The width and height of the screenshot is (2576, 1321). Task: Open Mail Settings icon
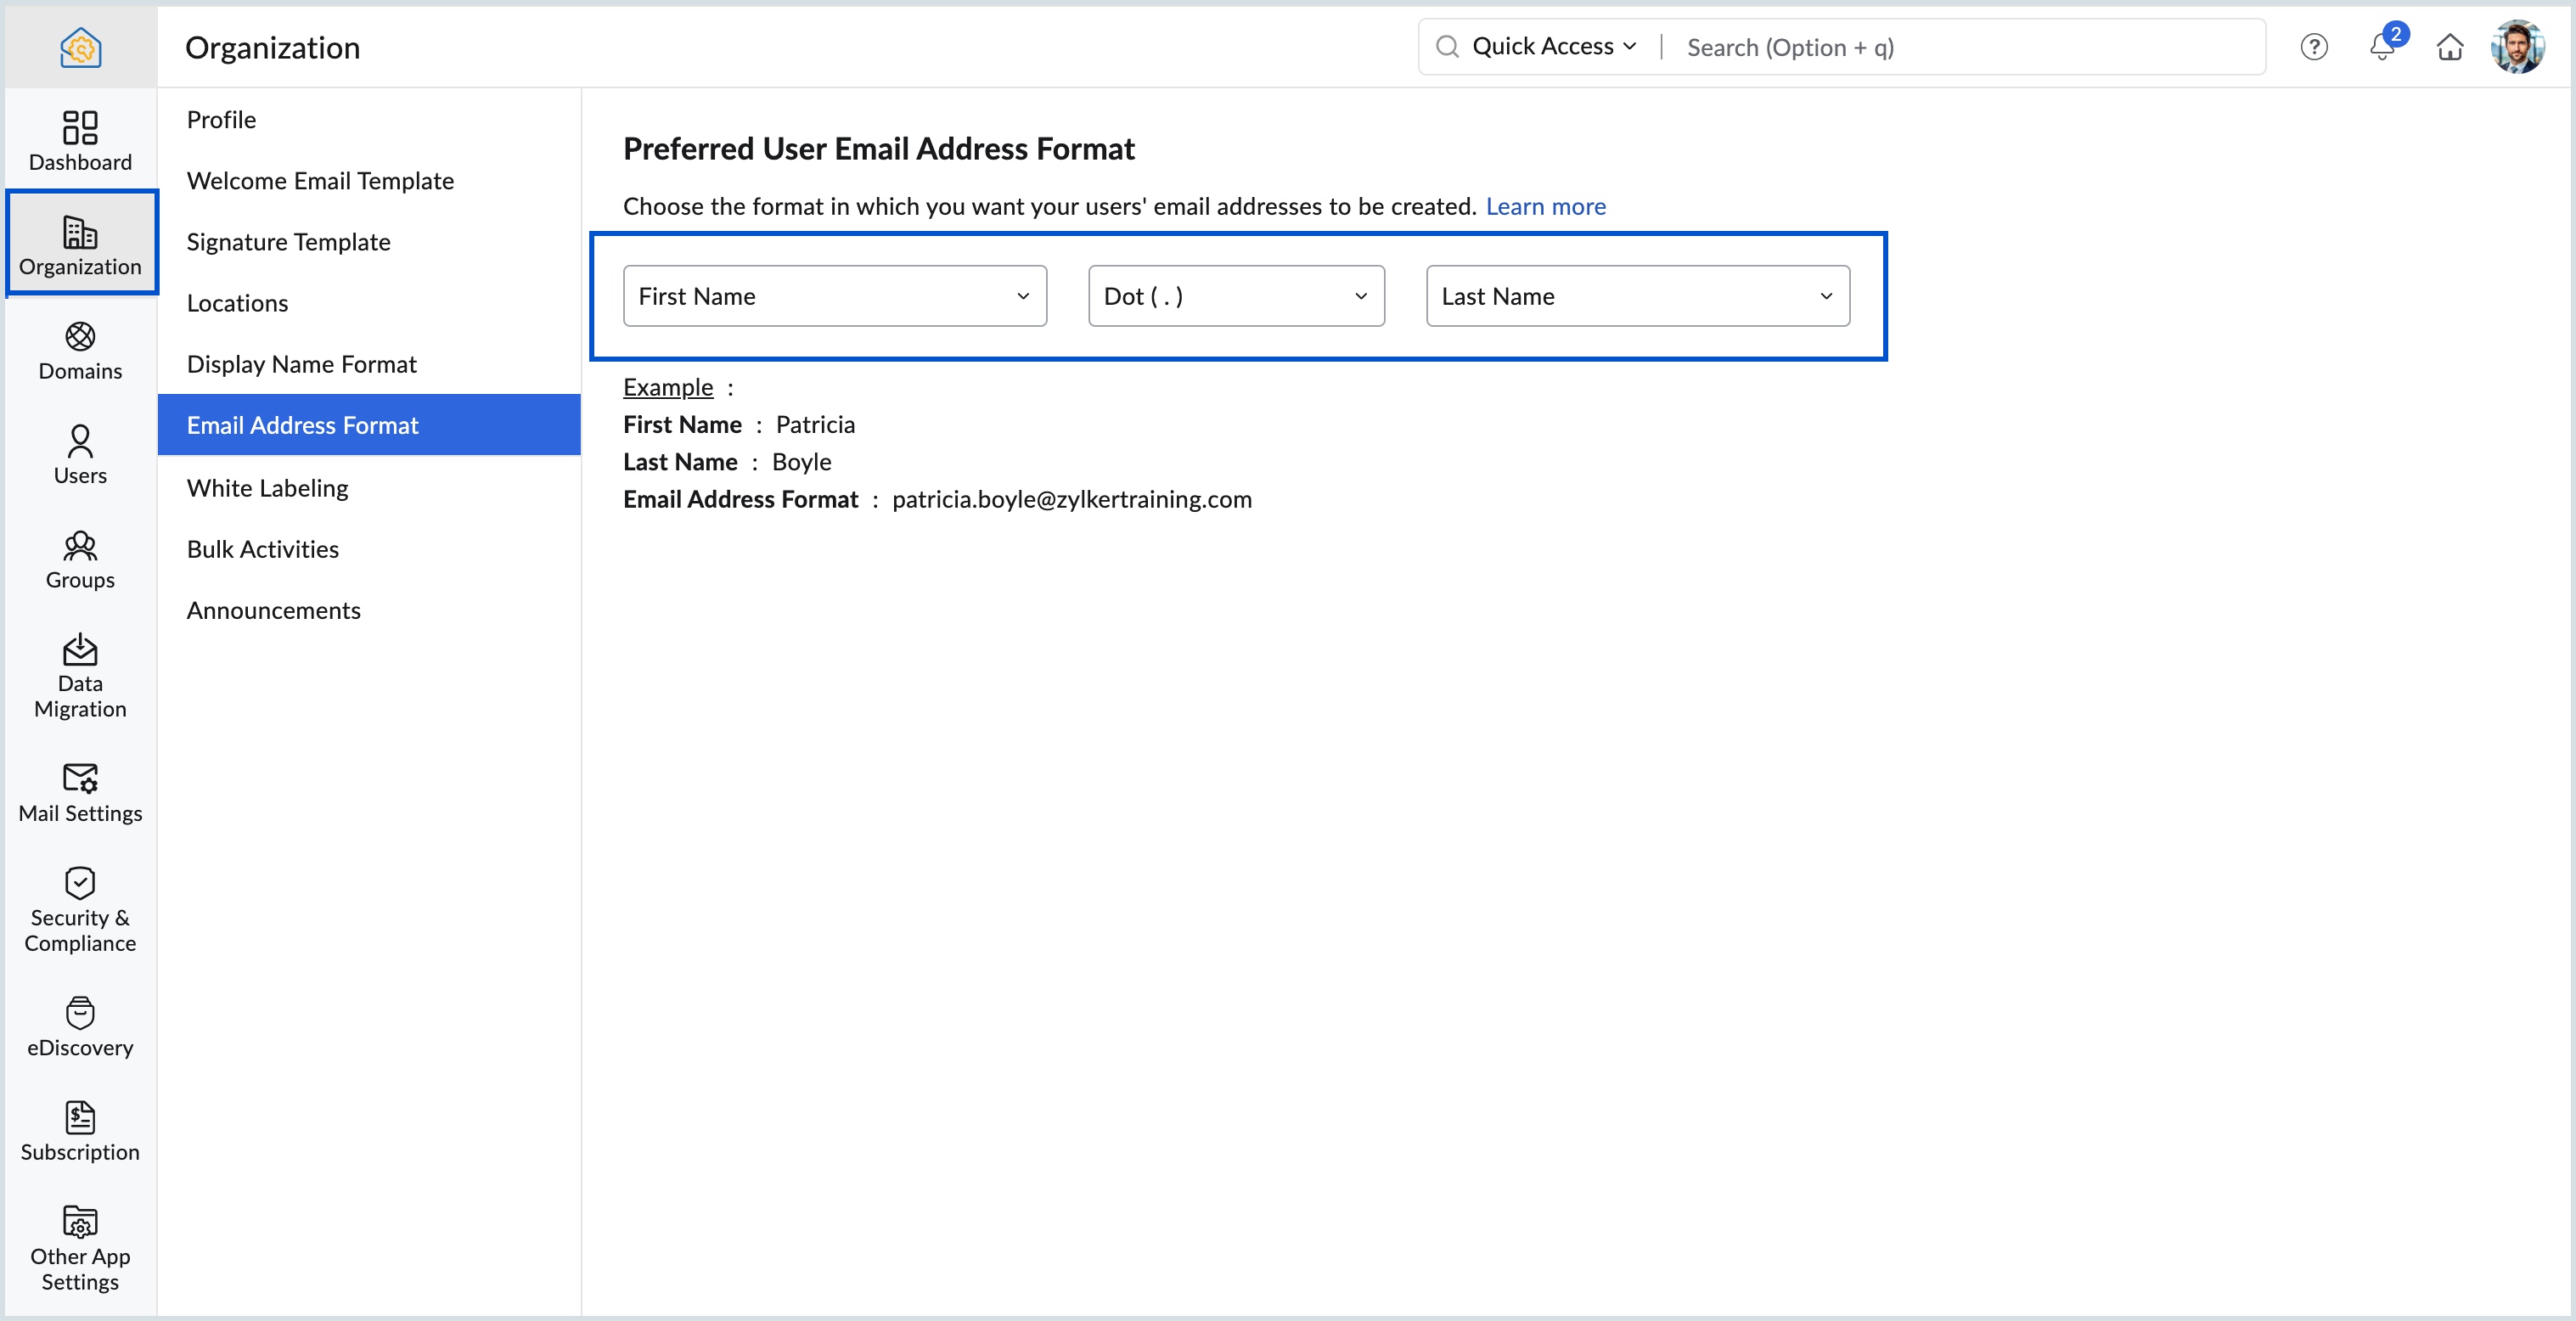pos(80,778)
